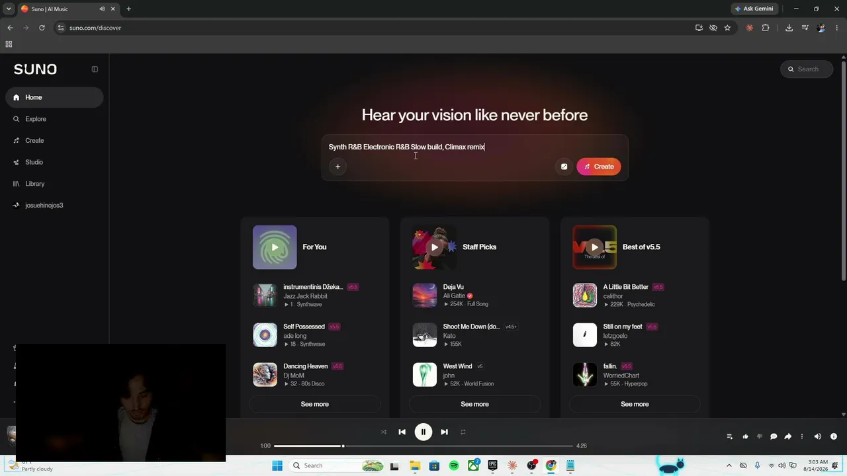Seek in the song progress slider

point(423,446)
